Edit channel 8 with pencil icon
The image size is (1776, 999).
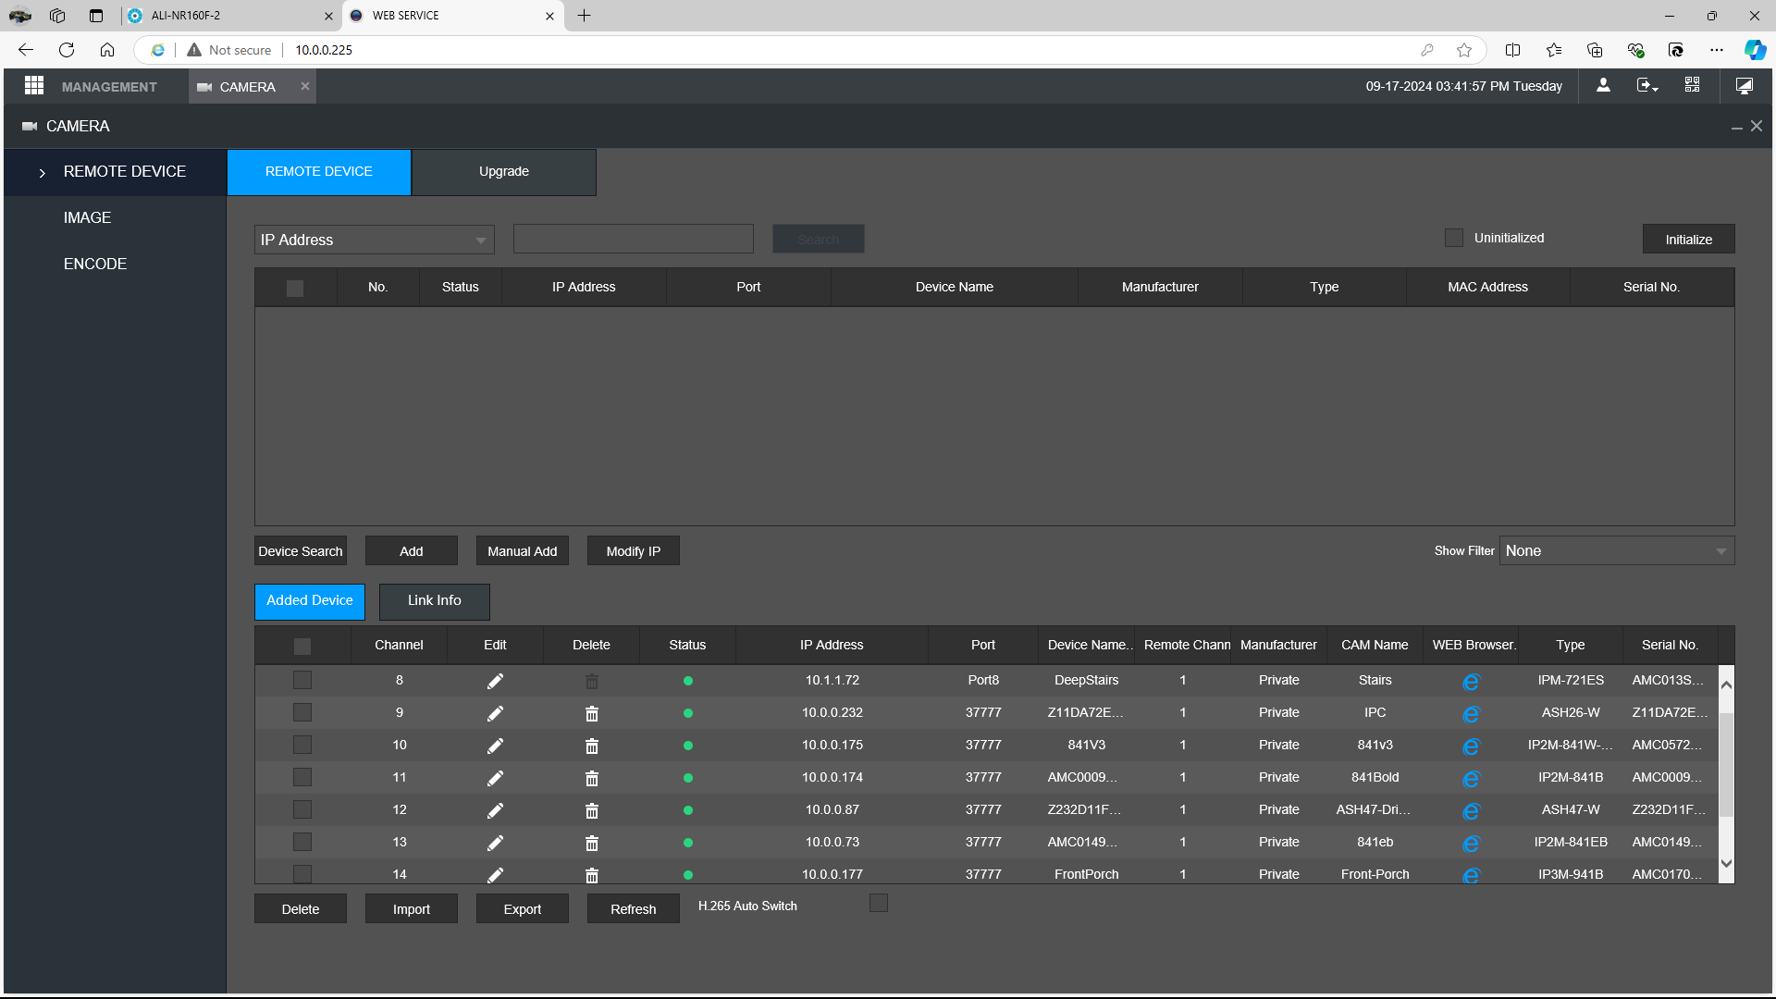[495, 681]
